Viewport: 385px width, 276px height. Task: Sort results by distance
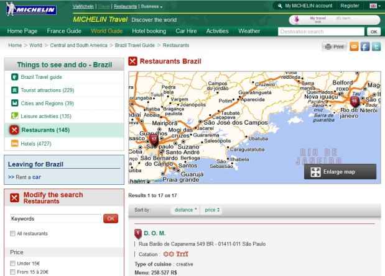(x=185, y=210)
